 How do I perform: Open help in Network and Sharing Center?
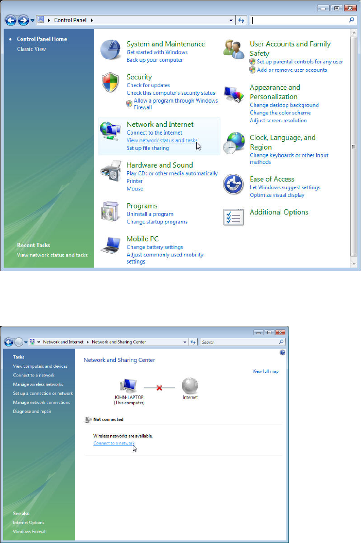(x=283, y=353)
